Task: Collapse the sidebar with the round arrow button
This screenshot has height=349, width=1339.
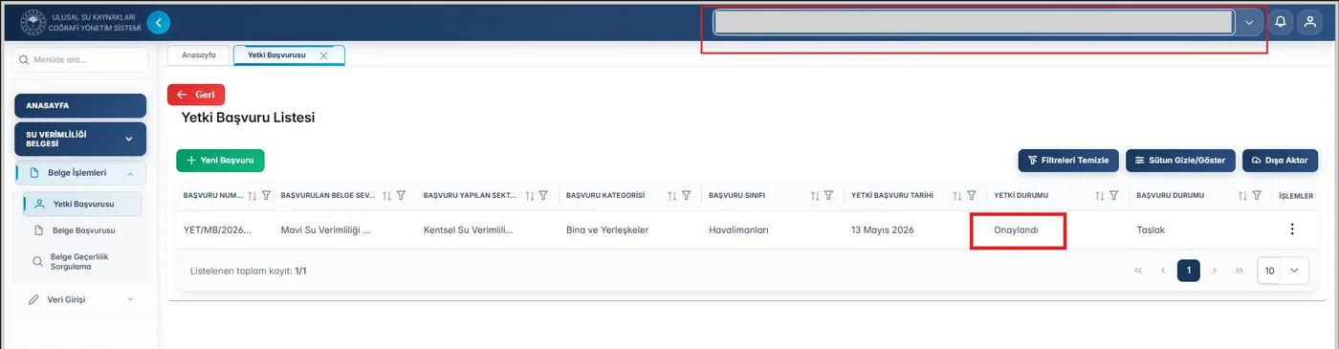Action: coord(158,21)
